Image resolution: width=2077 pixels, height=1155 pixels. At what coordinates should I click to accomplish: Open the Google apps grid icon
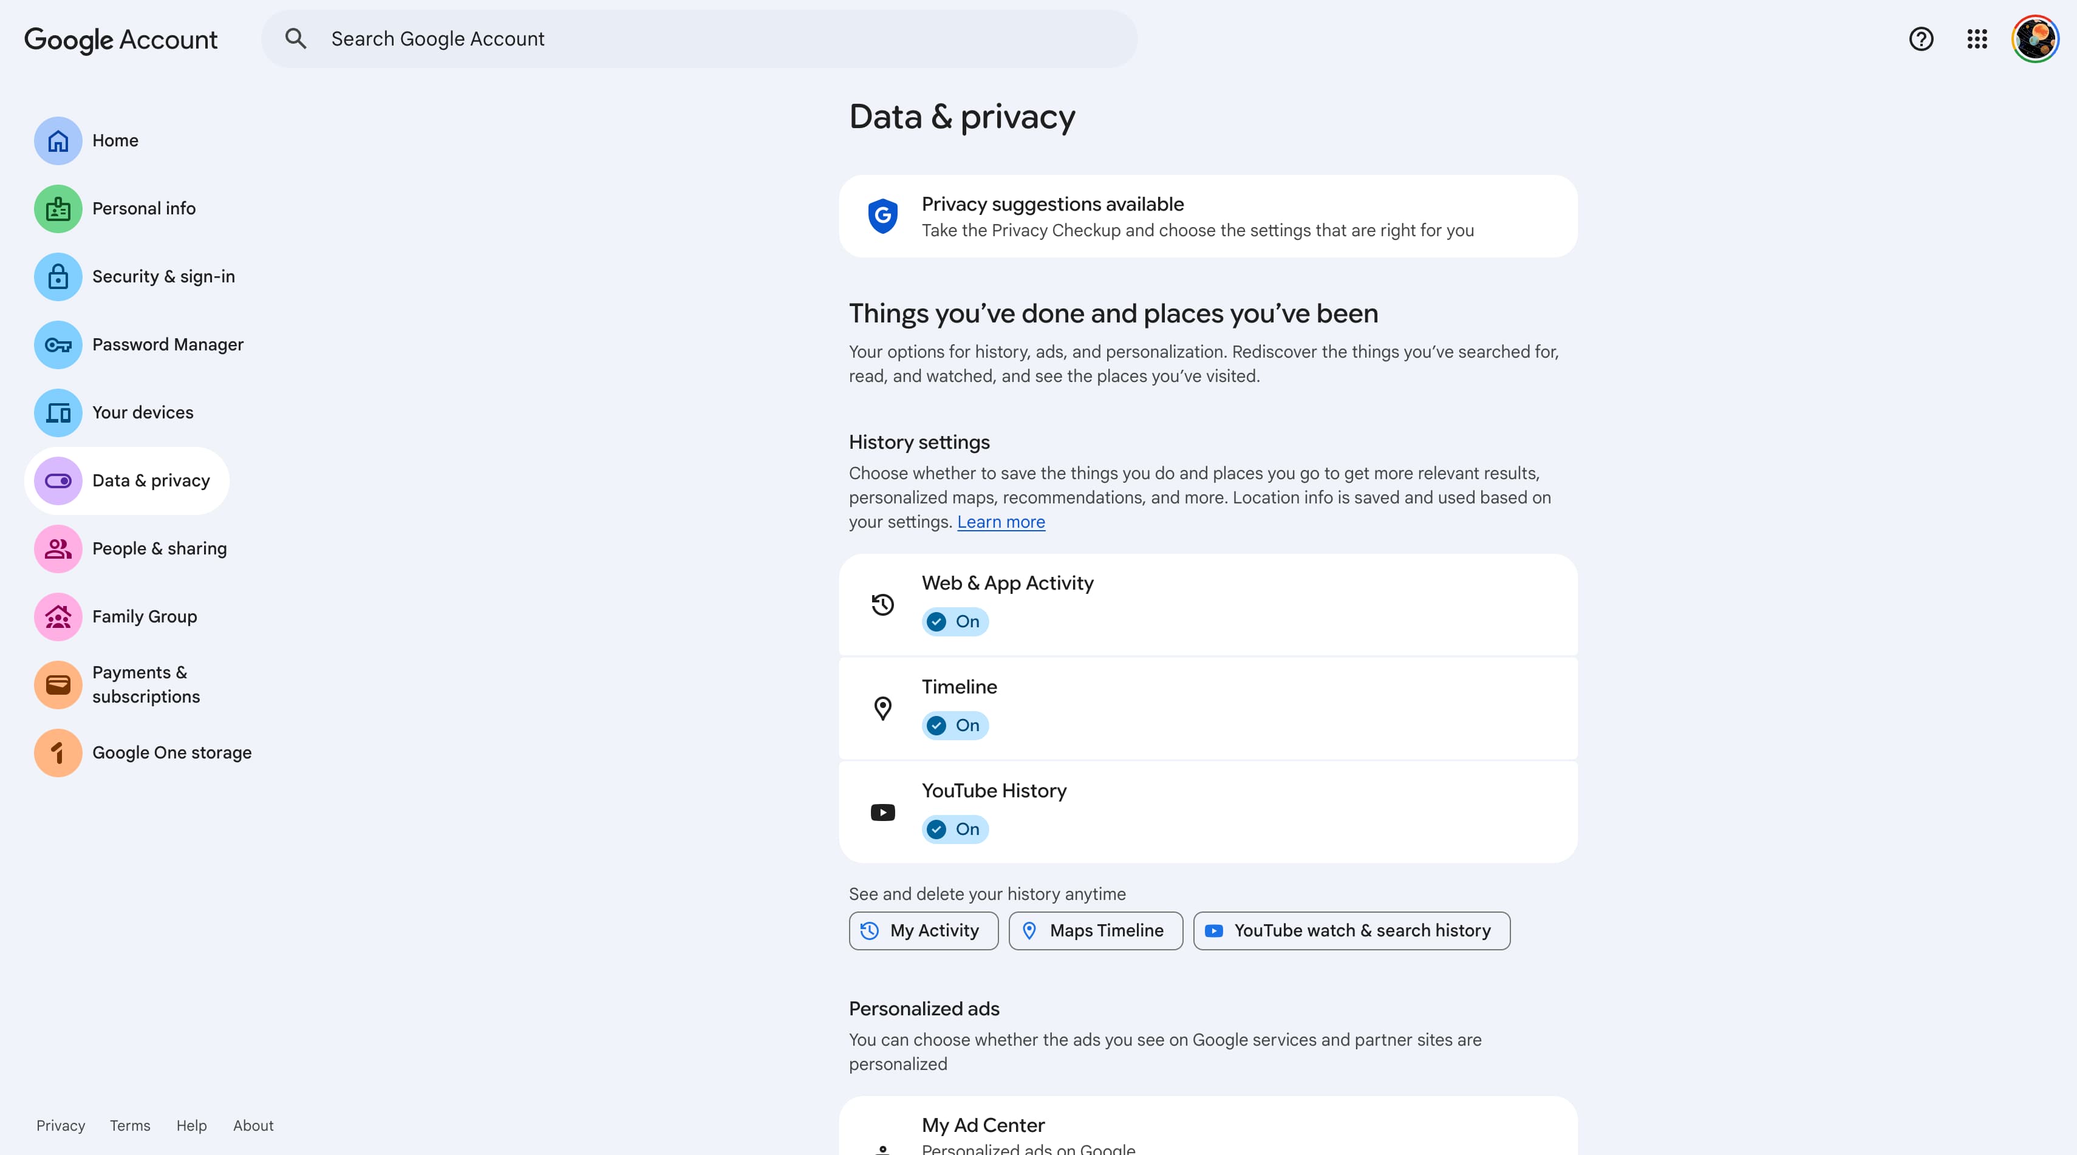point(1976,39)
